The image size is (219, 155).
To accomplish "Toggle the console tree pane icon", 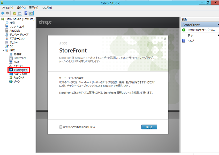I will pos(20,13).
